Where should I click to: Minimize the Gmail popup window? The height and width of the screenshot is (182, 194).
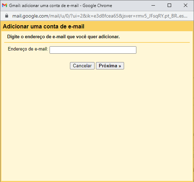pos(153,5)
